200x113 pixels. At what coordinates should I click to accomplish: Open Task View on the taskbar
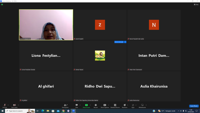tap(37, 111)
